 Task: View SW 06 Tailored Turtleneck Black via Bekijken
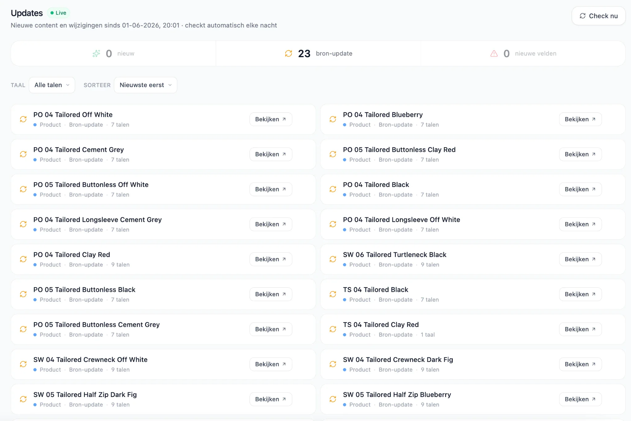coord(580,259)
